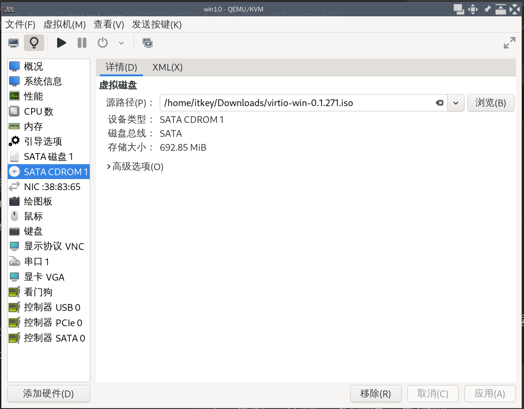This screenshot has width=524, height=409.
Task: Open the shutdown options chevron
Action: (x=121, y=42)
